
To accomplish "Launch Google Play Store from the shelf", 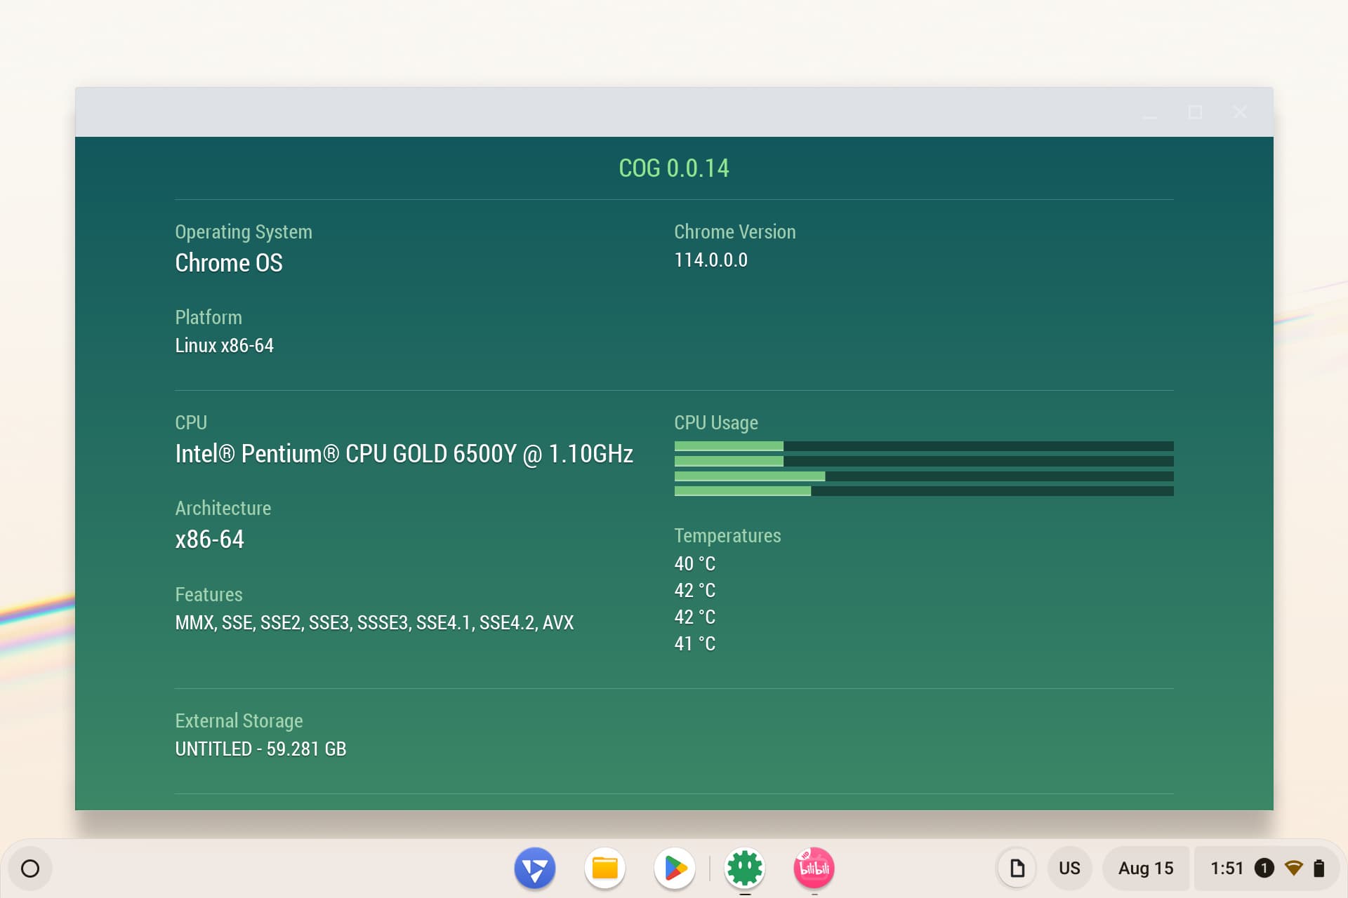I will click(675, 868).
